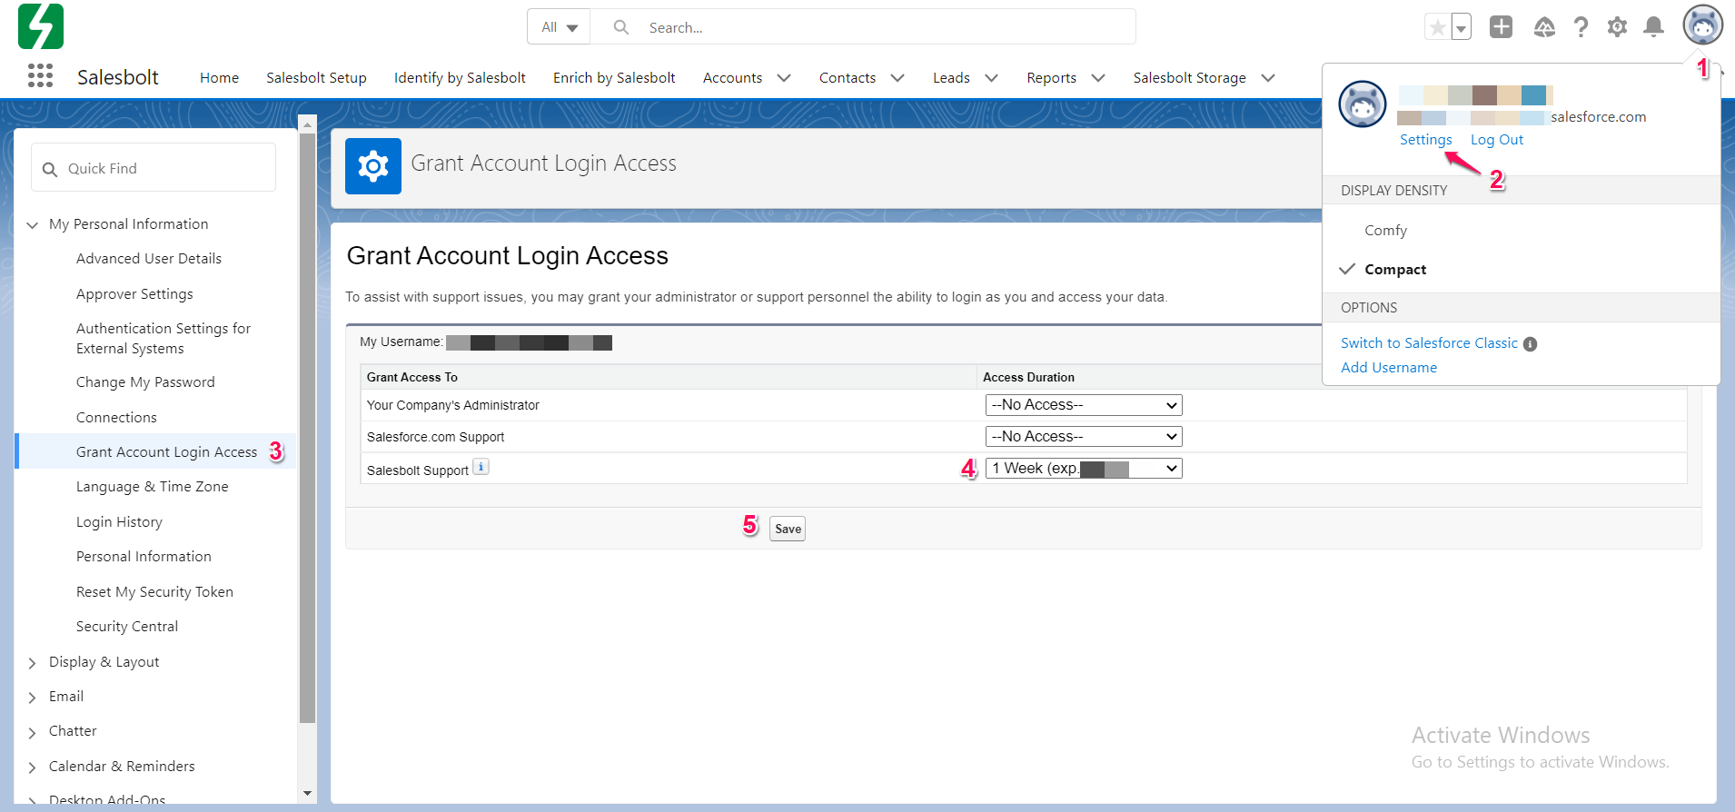This screenshot has width=1735, height=812.
Task: Select Compact display density
Action: coord(1395,270)
